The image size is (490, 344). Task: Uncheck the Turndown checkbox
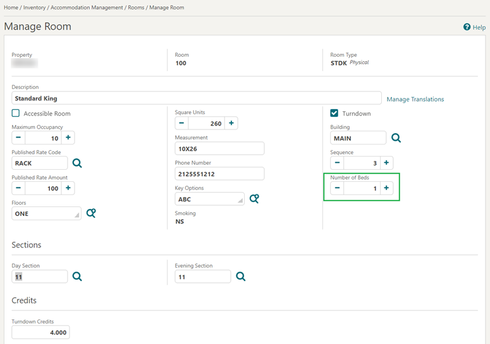334,113
